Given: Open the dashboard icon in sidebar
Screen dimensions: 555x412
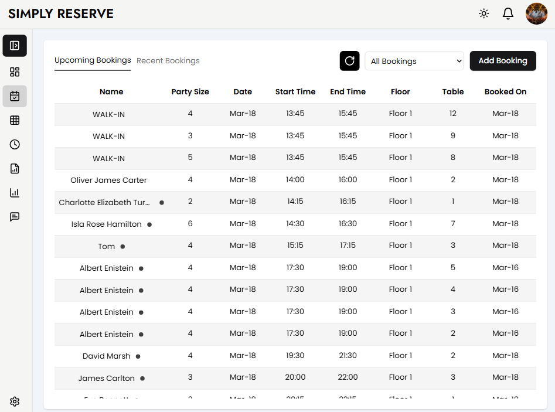Looking at the screenshot, I should tap(15, 72).
